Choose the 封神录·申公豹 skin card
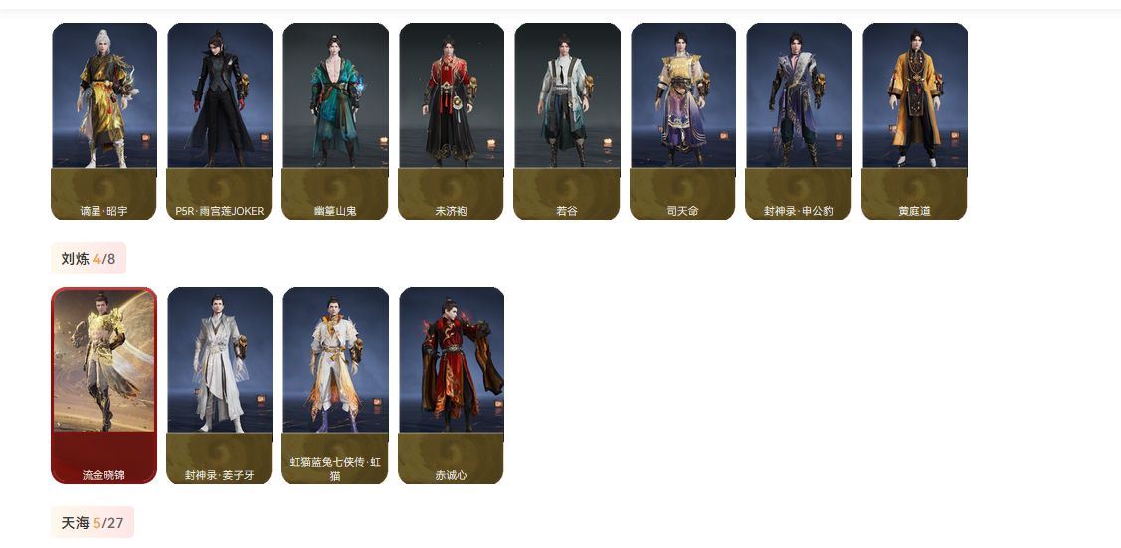Viewport: 1121px width, 548px height. [799, 121]
